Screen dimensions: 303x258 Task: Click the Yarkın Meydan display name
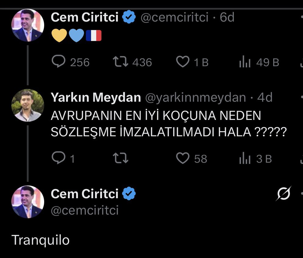click(x=96, y=98)
